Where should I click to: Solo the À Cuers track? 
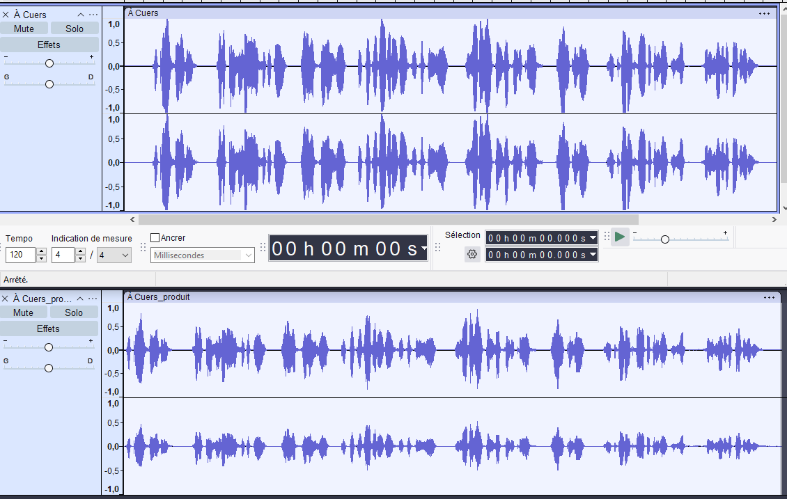[75, 29]
